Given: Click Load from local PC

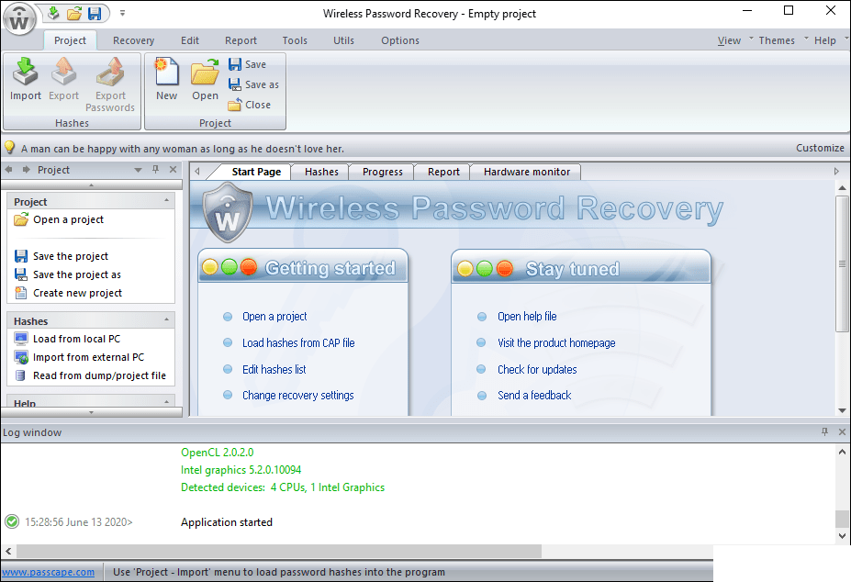Looking at the screenshot, I should tap(67, 339).
